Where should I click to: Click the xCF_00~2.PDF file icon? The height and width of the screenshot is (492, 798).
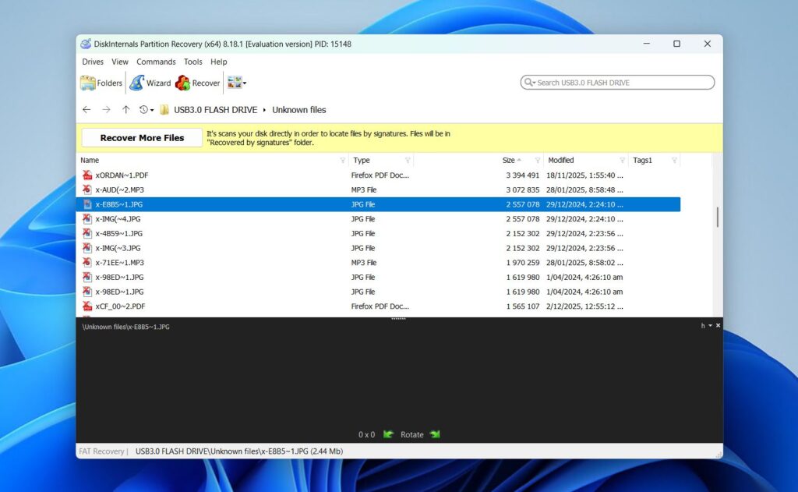pyautogui.click(x=87, y=306)
